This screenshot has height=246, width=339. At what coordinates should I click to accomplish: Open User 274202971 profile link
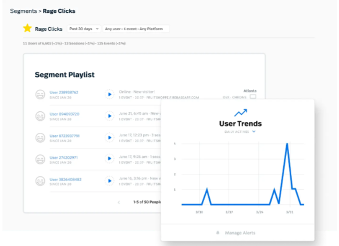coord(63,158)
